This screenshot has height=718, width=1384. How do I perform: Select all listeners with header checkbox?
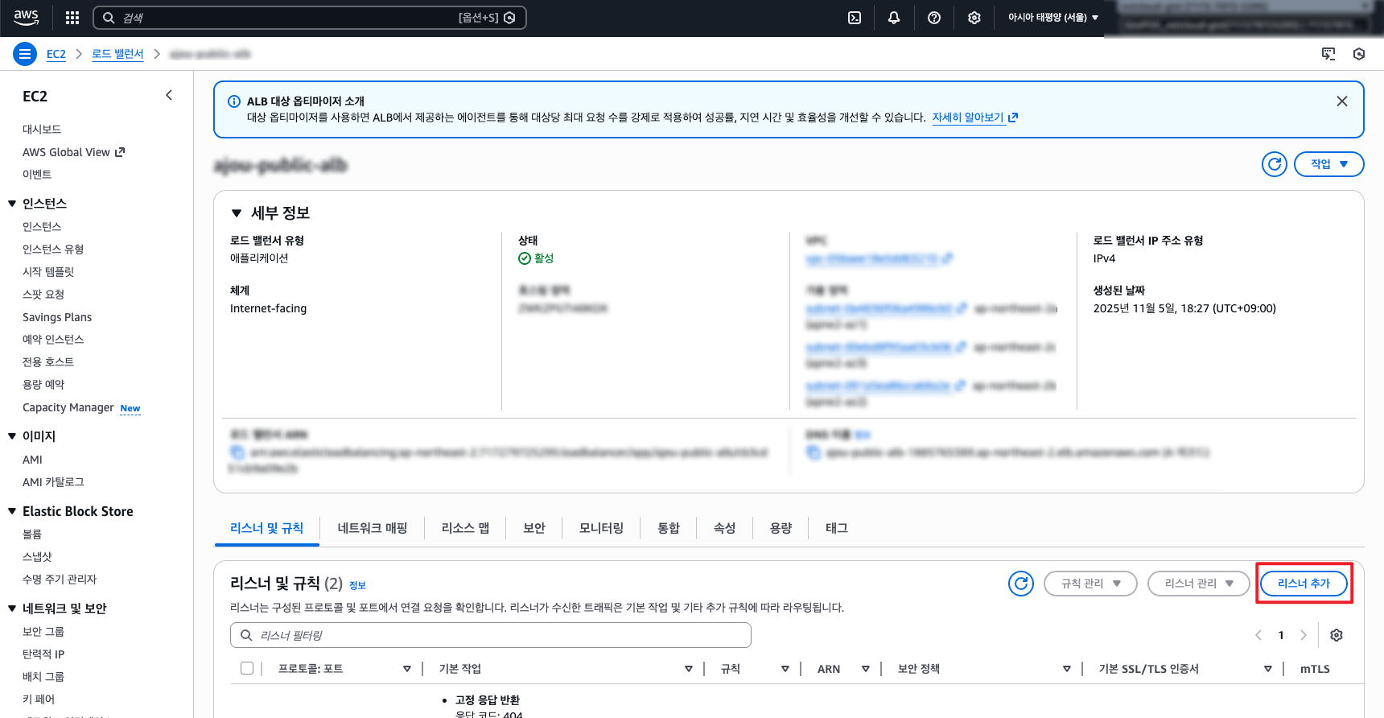pyautogui.click(x=247, y=668)
